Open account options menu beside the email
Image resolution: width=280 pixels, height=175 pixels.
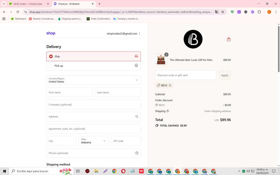[140, 34]
